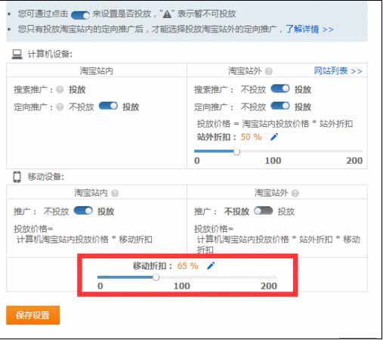This screenshot has width=383, height=340.
Task: Click the pencil icon beside 站外折扣 50%
Action: [274, 137]
